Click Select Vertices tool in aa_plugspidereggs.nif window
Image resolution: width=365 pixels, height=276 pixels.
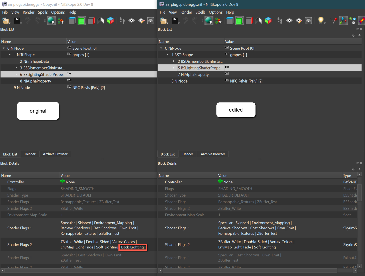coord(218,20)
